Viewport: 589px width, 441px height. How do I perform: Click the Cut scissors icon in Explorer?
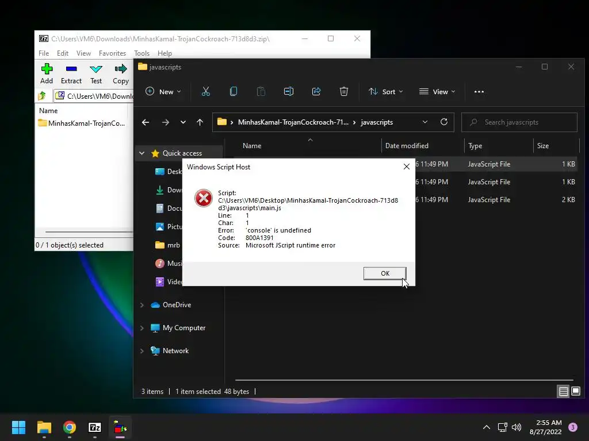click(x=206, y=91)
